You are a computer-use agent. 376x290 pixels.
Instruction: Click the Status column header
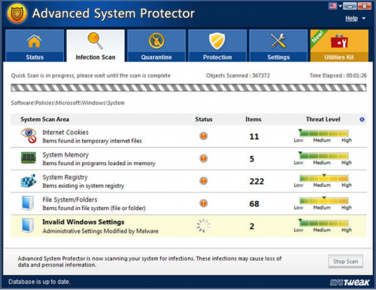204,119
